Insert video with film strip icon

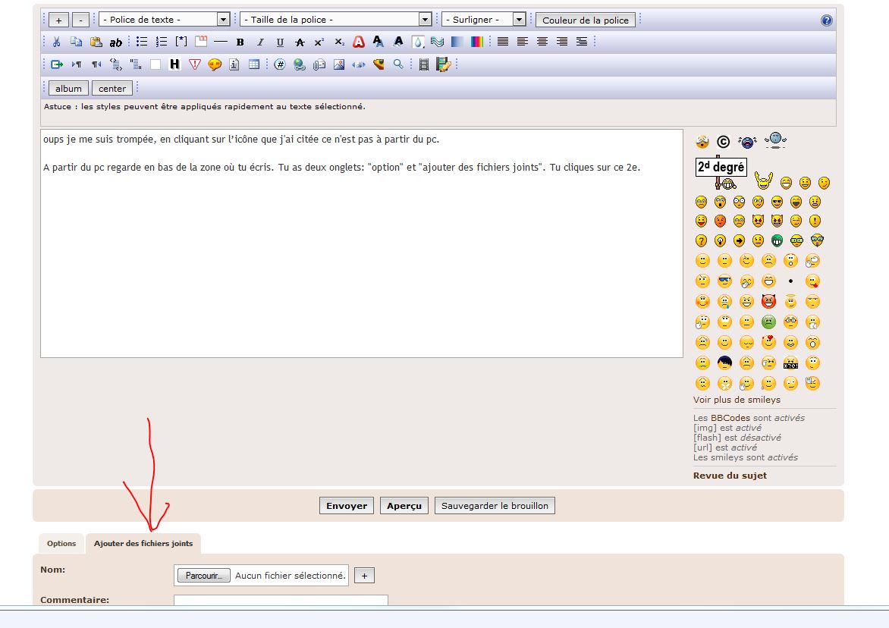click(x=423, y=64)
